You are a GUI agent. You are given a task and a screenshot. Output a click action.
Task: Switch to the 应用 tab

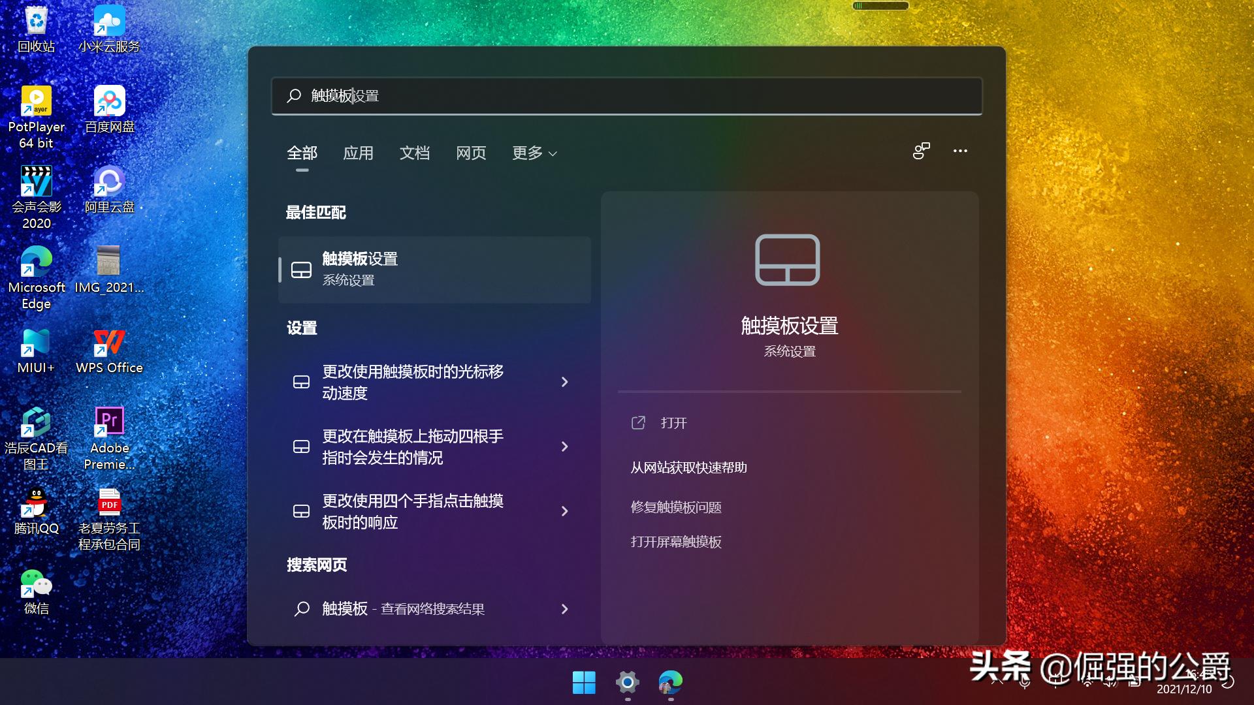point(358,153)
